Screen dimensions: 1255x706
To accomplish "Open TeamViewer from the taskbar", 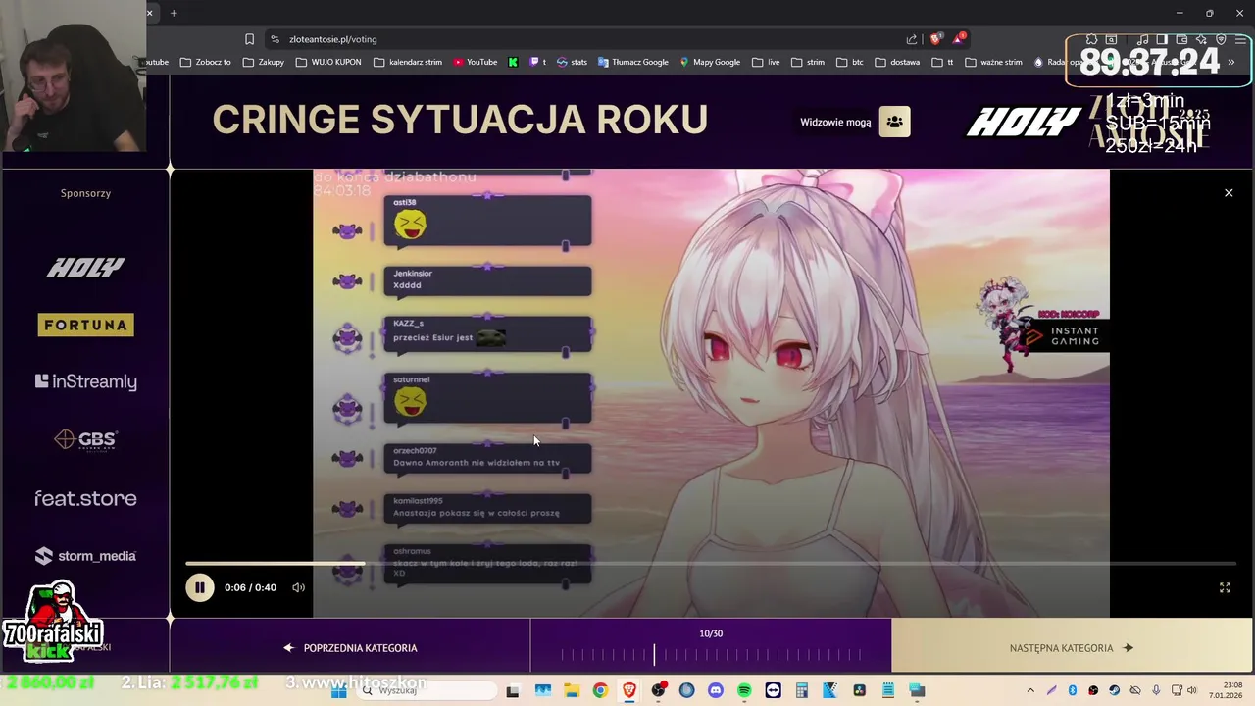I will pos(774,691).
